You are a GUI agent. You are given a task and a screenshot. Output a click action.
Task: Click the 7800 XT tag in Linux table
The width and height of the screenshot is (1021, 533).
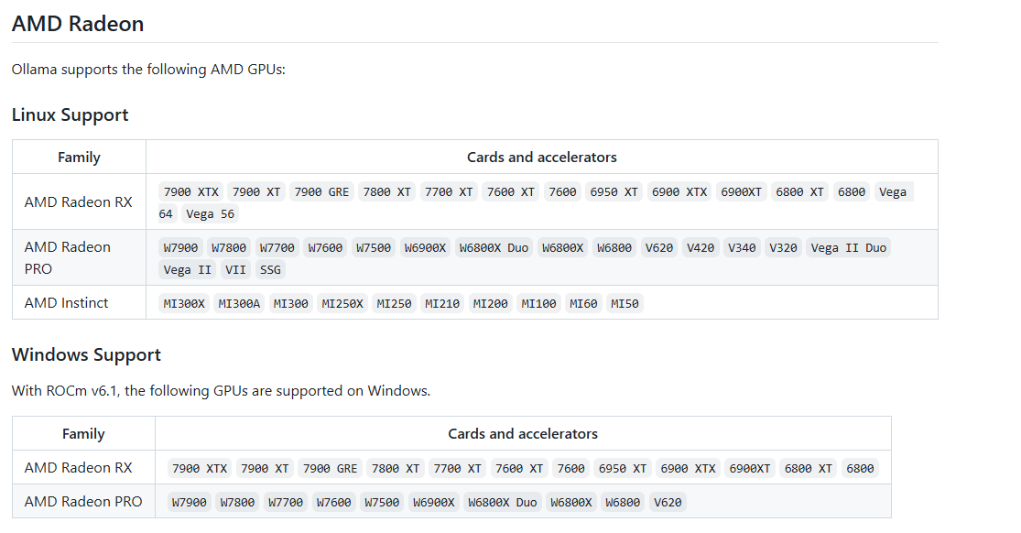click(386, 192)
